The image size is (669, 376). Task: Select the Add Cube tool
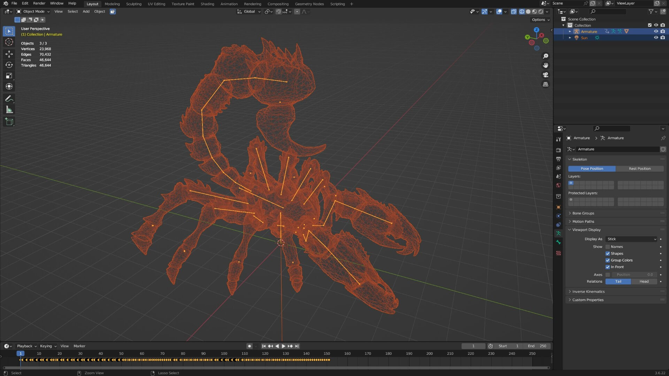click(9, 122)
